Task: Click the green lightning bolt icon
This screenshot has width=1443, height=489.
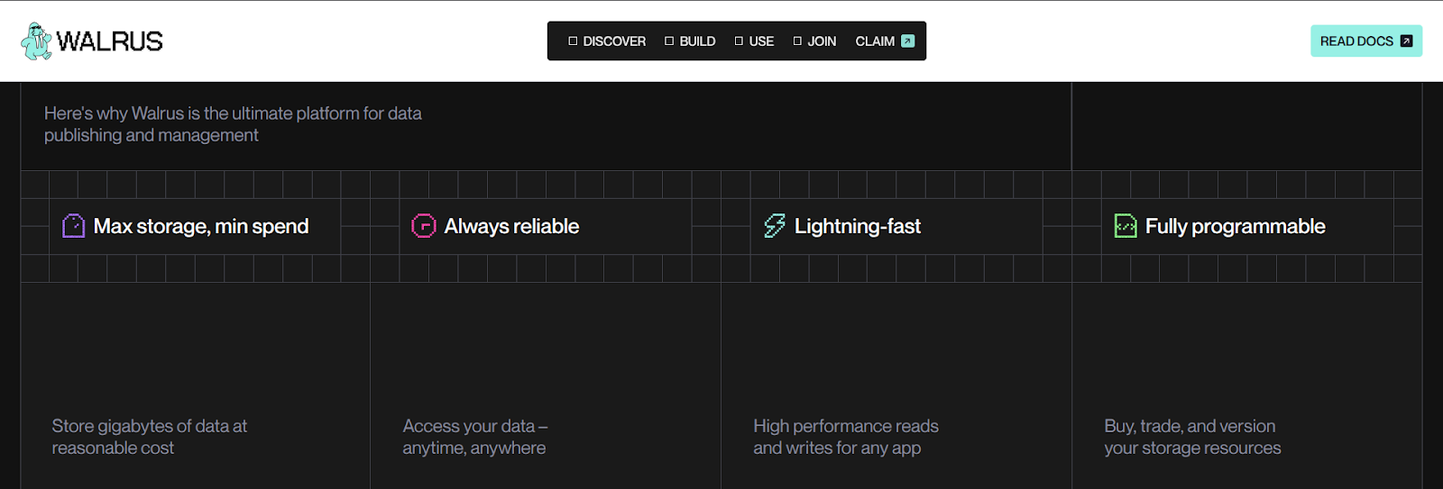Action: 775,225
